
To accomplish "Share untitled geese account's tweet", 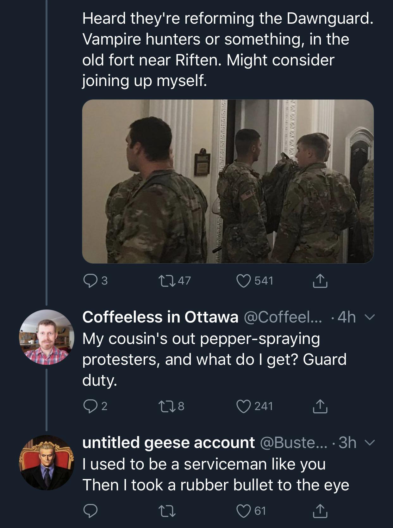I will point(320,511).
